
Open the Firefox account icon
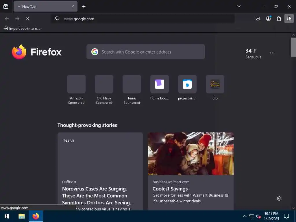coord(268,18)
